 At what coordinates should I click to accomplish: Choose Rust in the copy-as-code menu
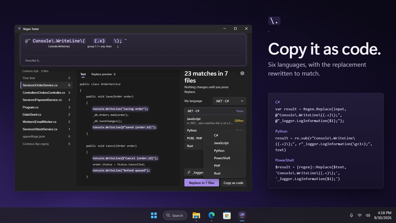click(225, 173)
